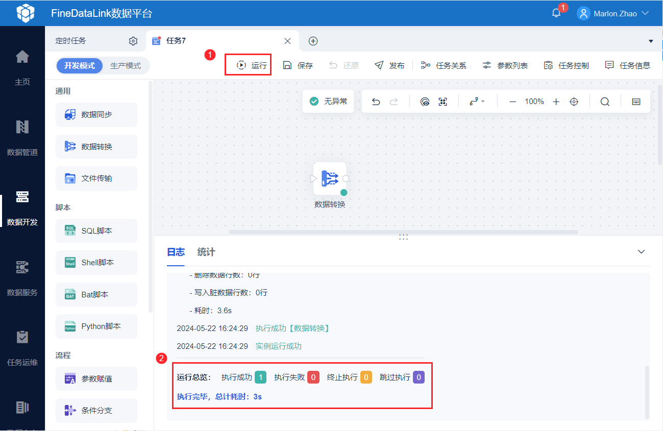Viewport: 663px width, 431px height.
Task: Open 任务运维 in the left sidebar
Action: tap(22, 348)
